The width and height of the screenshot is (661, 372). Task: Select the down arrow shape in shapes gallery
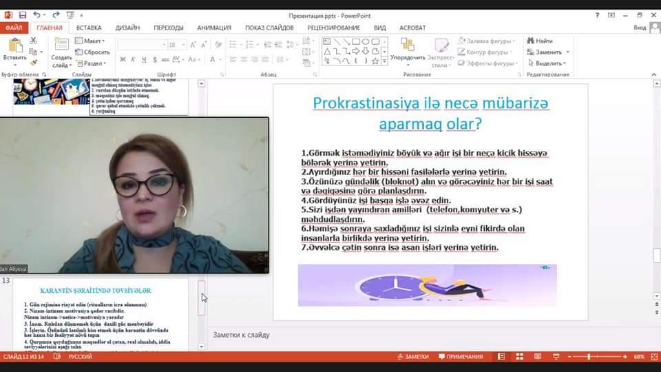[x=366, y=52]
